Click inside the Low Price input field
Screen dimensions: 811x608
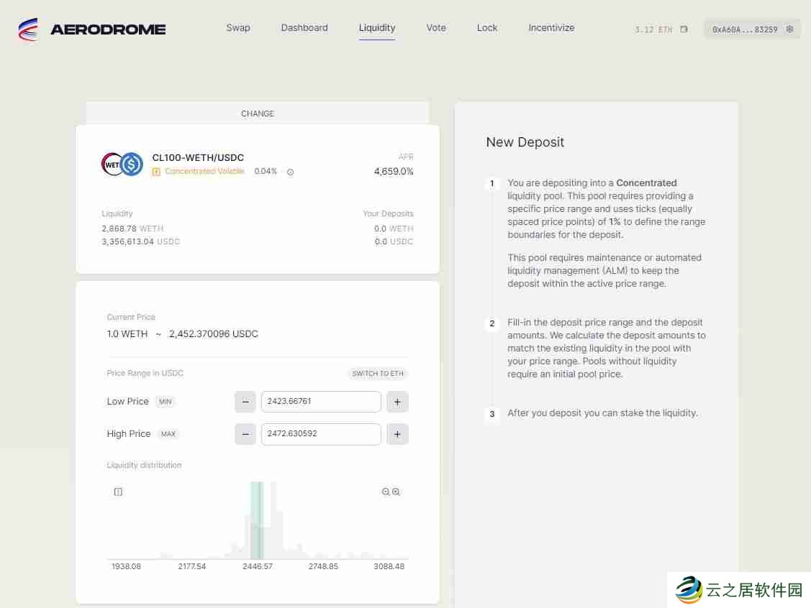(321, 402)
